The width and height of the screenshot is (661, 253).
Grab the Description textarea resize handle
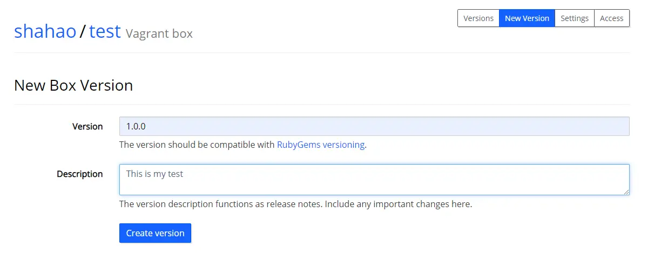click(626, 192)
